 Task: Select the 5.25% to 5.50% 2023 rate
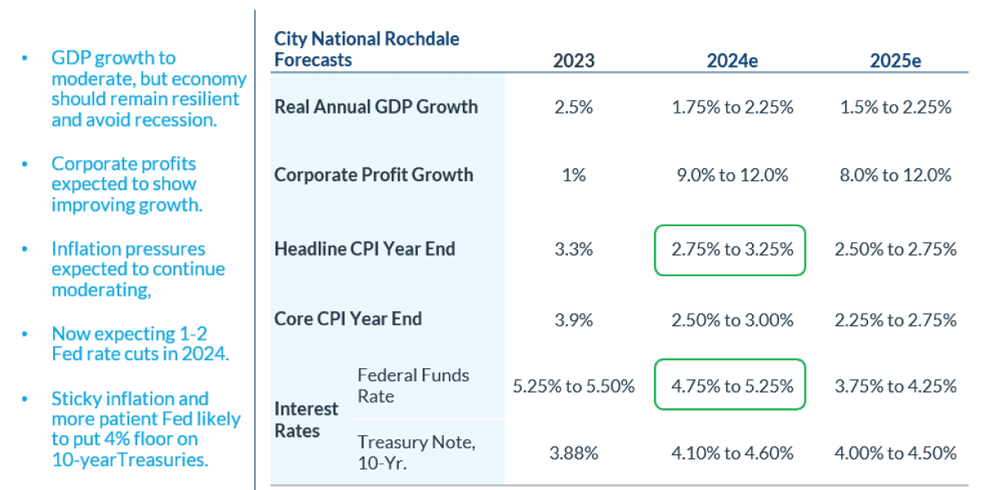tap(573, 385)
